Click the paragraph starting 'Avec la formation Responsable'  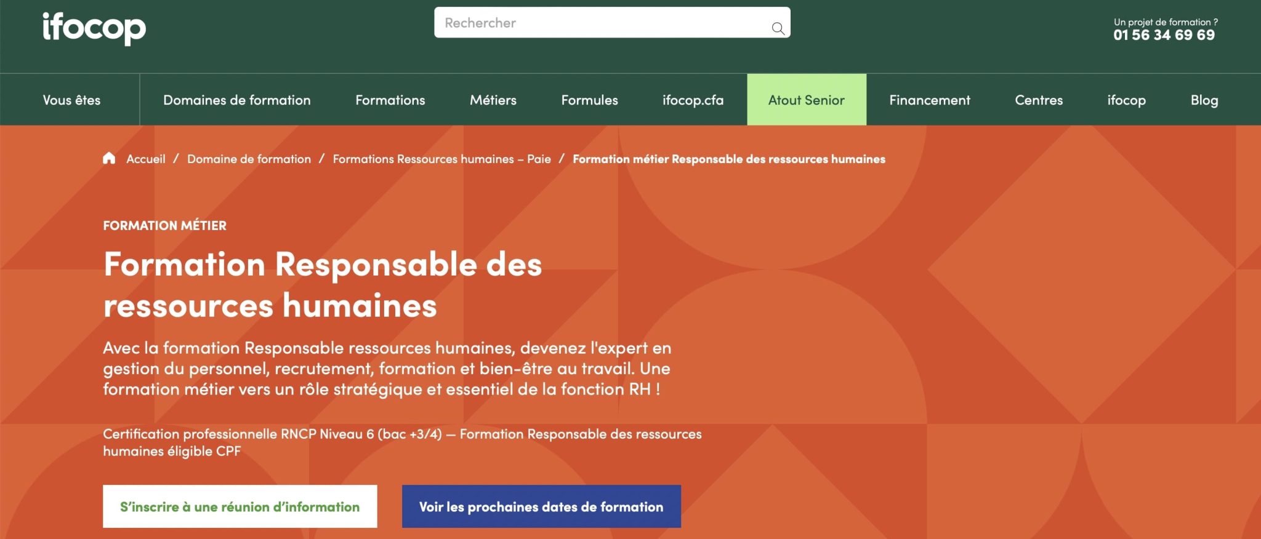point(387,369)
